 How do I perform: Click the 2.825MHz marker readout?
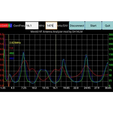(x=15, y=43)
